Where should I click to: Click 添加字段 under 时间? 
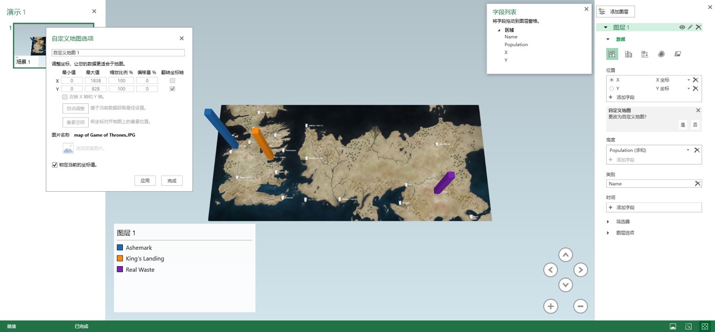(654, 207)
